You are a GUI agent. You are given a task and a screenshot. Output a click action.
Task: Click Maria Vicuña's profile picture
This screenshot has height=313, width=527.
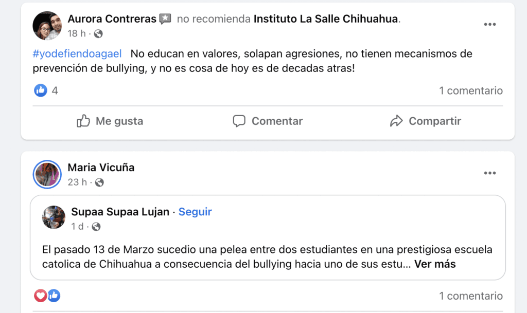pyautogui.click(x=47, y=175)
